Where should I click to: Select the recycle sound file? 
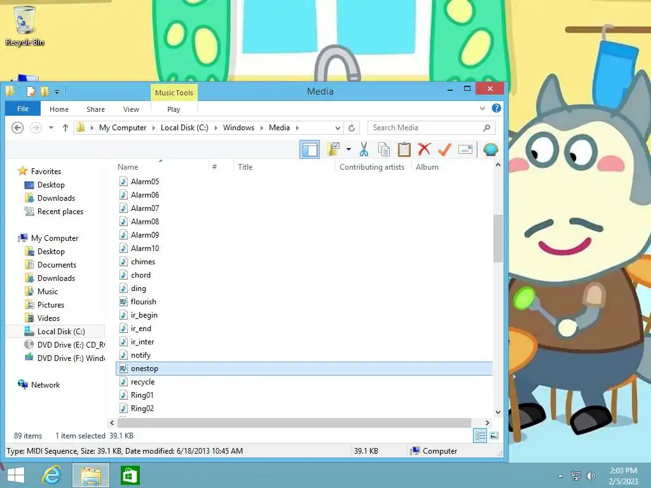142,382
